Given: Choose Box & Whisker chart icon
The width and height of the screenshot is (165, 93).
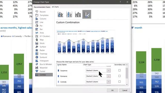Looking at the screenshot, I should pos(37,64).
